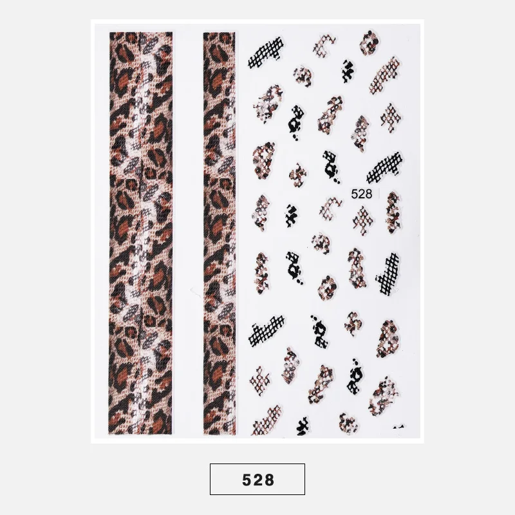The image size is (515, 515).
Task: Click the small 528 number on the sticker sheet
Action: pos(361,194)
